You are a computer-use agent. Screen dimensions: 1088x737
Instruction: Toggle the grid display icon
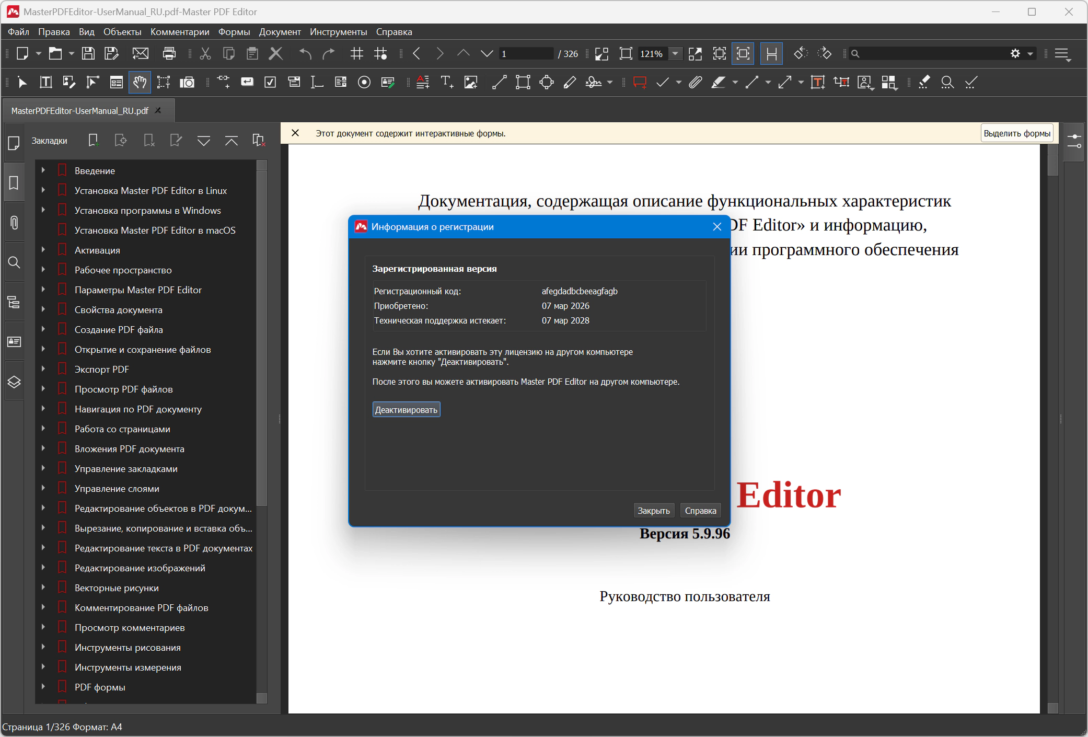pos(357,54)
